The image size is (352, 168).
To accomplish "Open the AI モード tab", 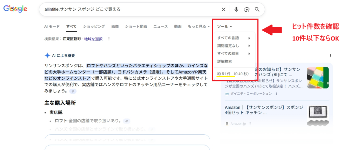I will (52, 26).
